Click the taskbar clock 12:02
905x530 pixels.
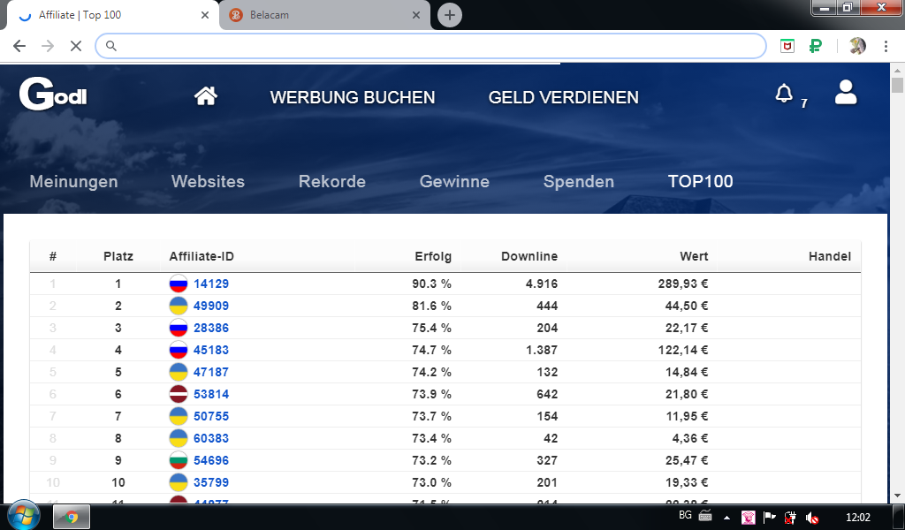(x=857, y=518)
